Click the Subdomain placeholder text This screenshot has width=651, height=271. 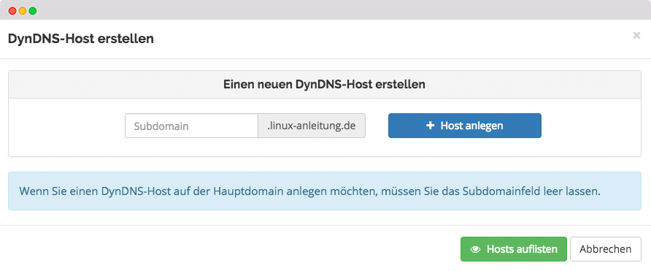161,126
